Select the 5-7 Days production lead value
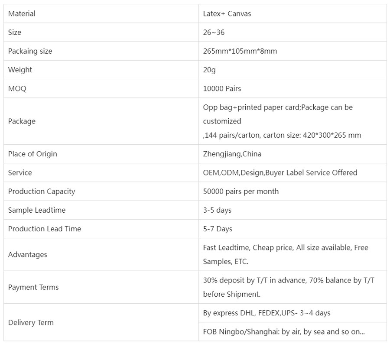 (218, 229)
